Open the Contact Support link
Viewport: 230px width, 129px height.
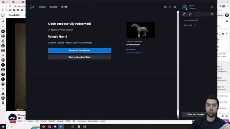pos(134,53)
